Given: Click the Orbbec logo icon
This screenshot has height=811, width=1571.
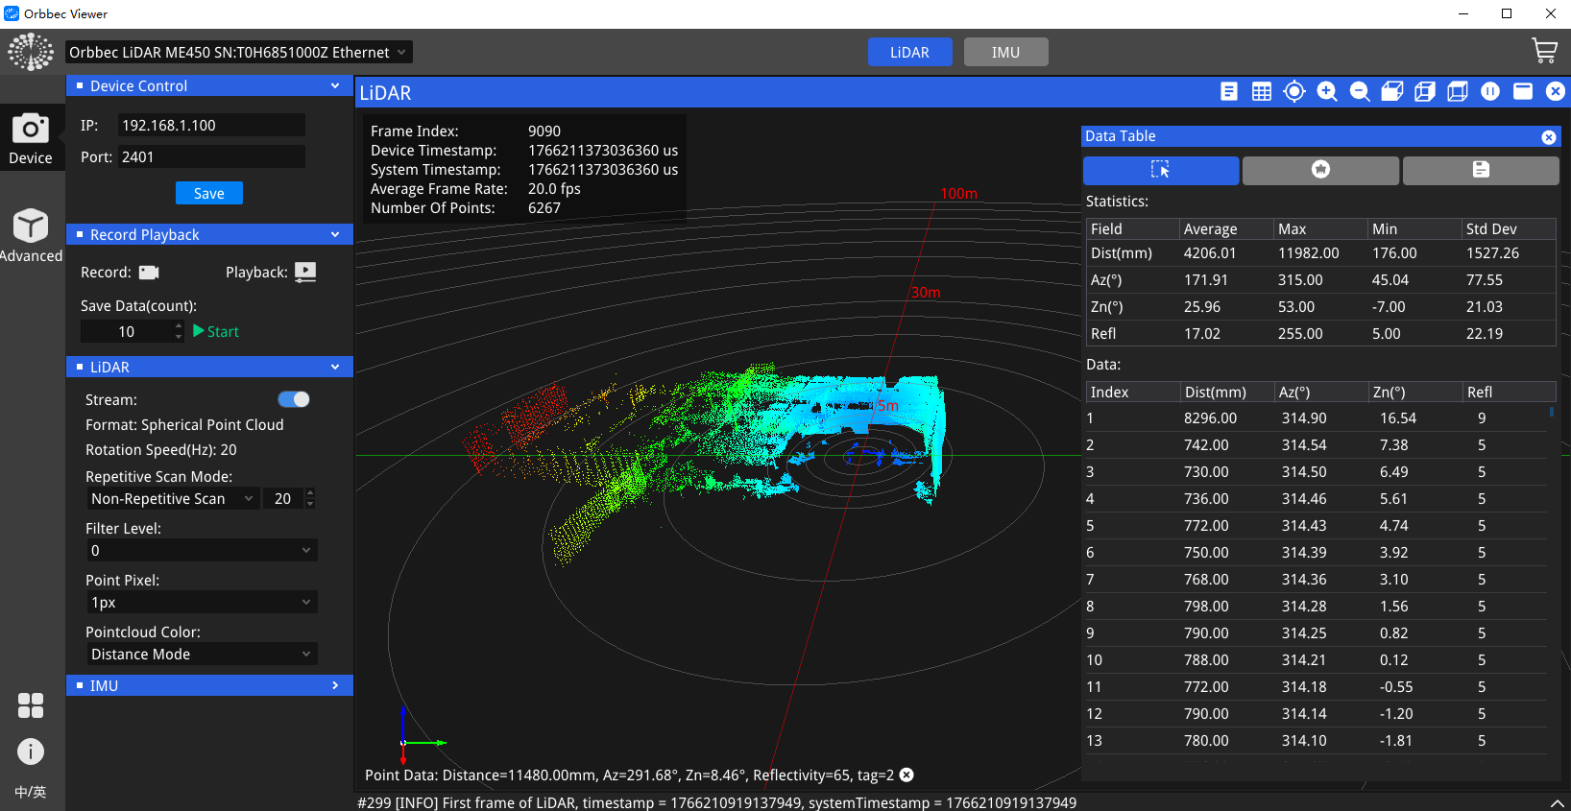Looking at the screenshot, I should 31,52.
